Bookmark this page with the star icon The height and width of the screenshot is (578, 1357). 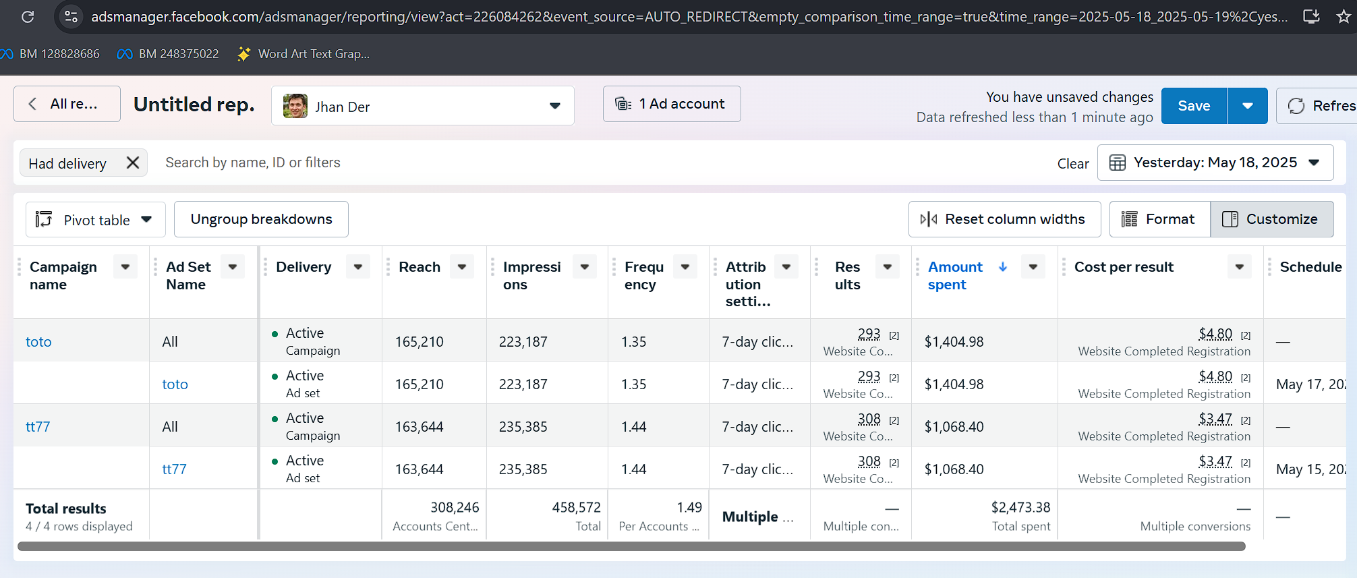click(1343, 16)
